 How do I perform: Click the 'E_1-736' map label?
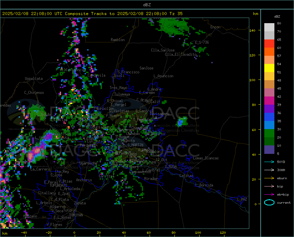202,42
